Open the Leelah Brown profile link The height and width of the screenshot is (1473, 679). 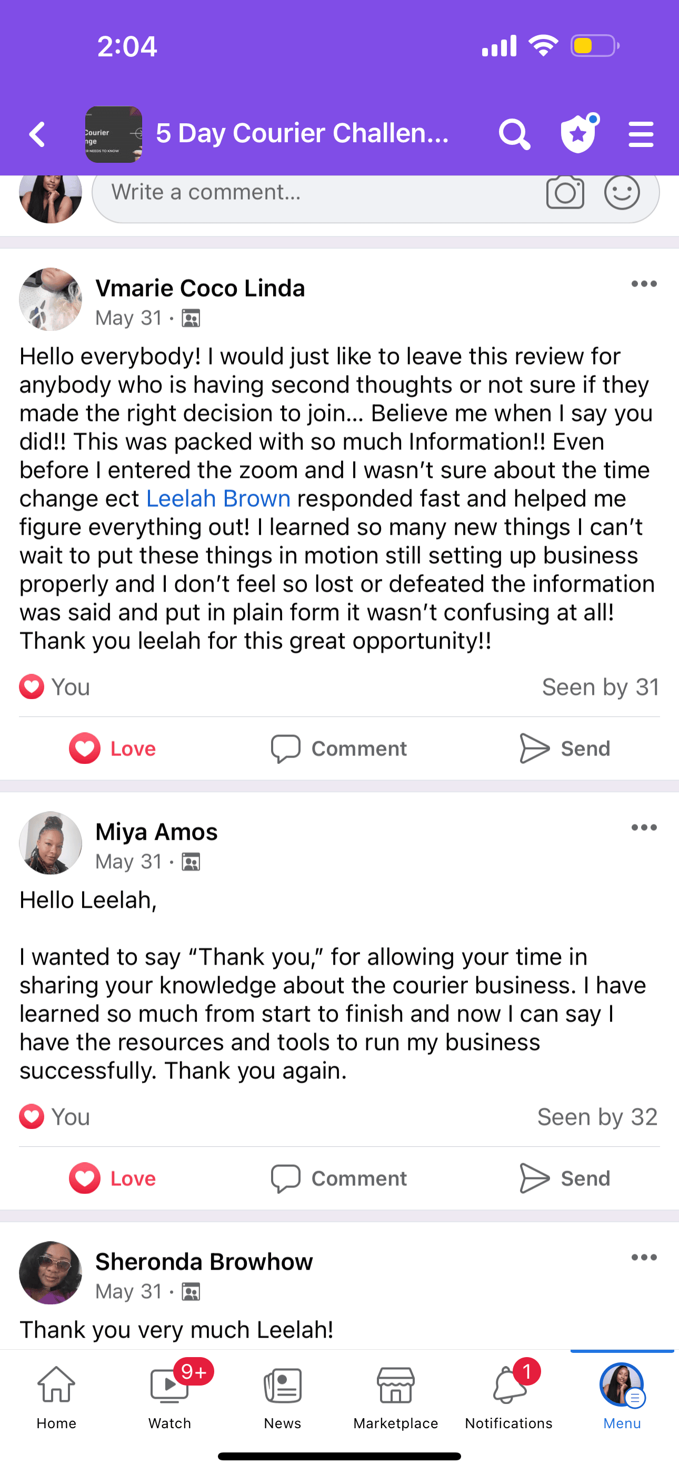click(x=218, y=498)
